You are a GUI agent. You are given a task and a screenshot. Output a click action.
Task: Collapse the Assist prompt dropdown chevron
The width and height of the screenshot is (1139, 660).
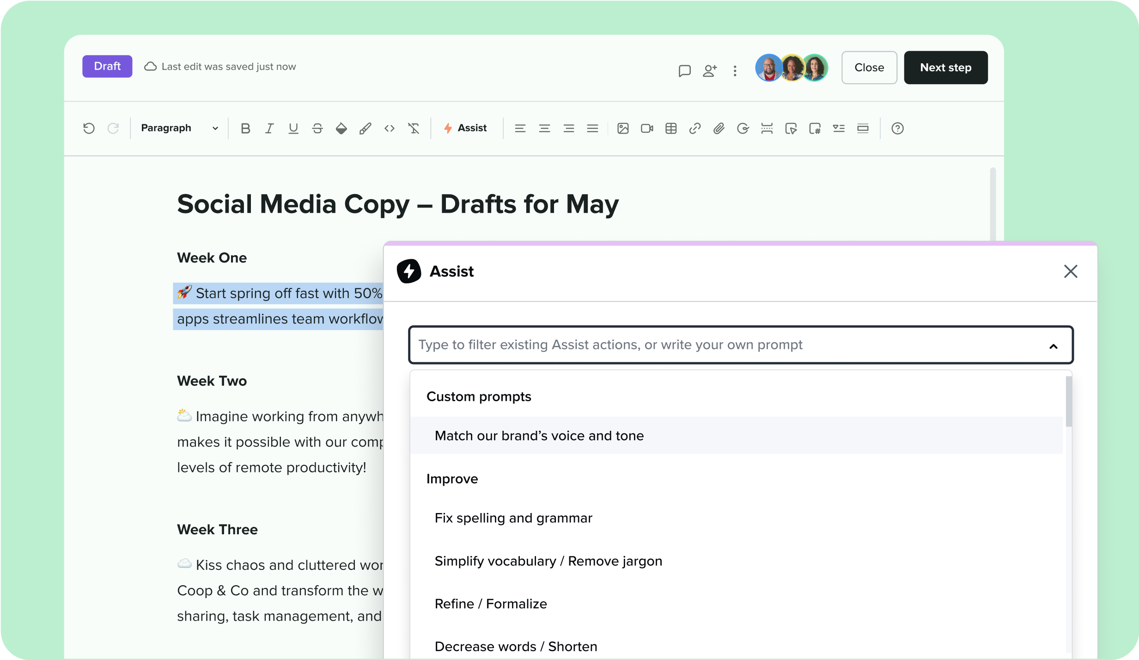point(1053,346)
